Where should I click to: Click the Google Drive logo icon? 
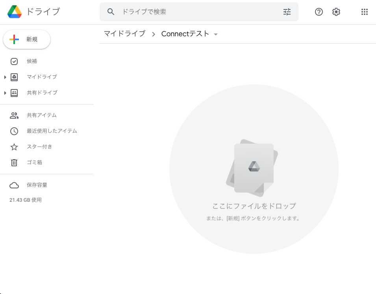pyautogui.click(x=15, y=12)
